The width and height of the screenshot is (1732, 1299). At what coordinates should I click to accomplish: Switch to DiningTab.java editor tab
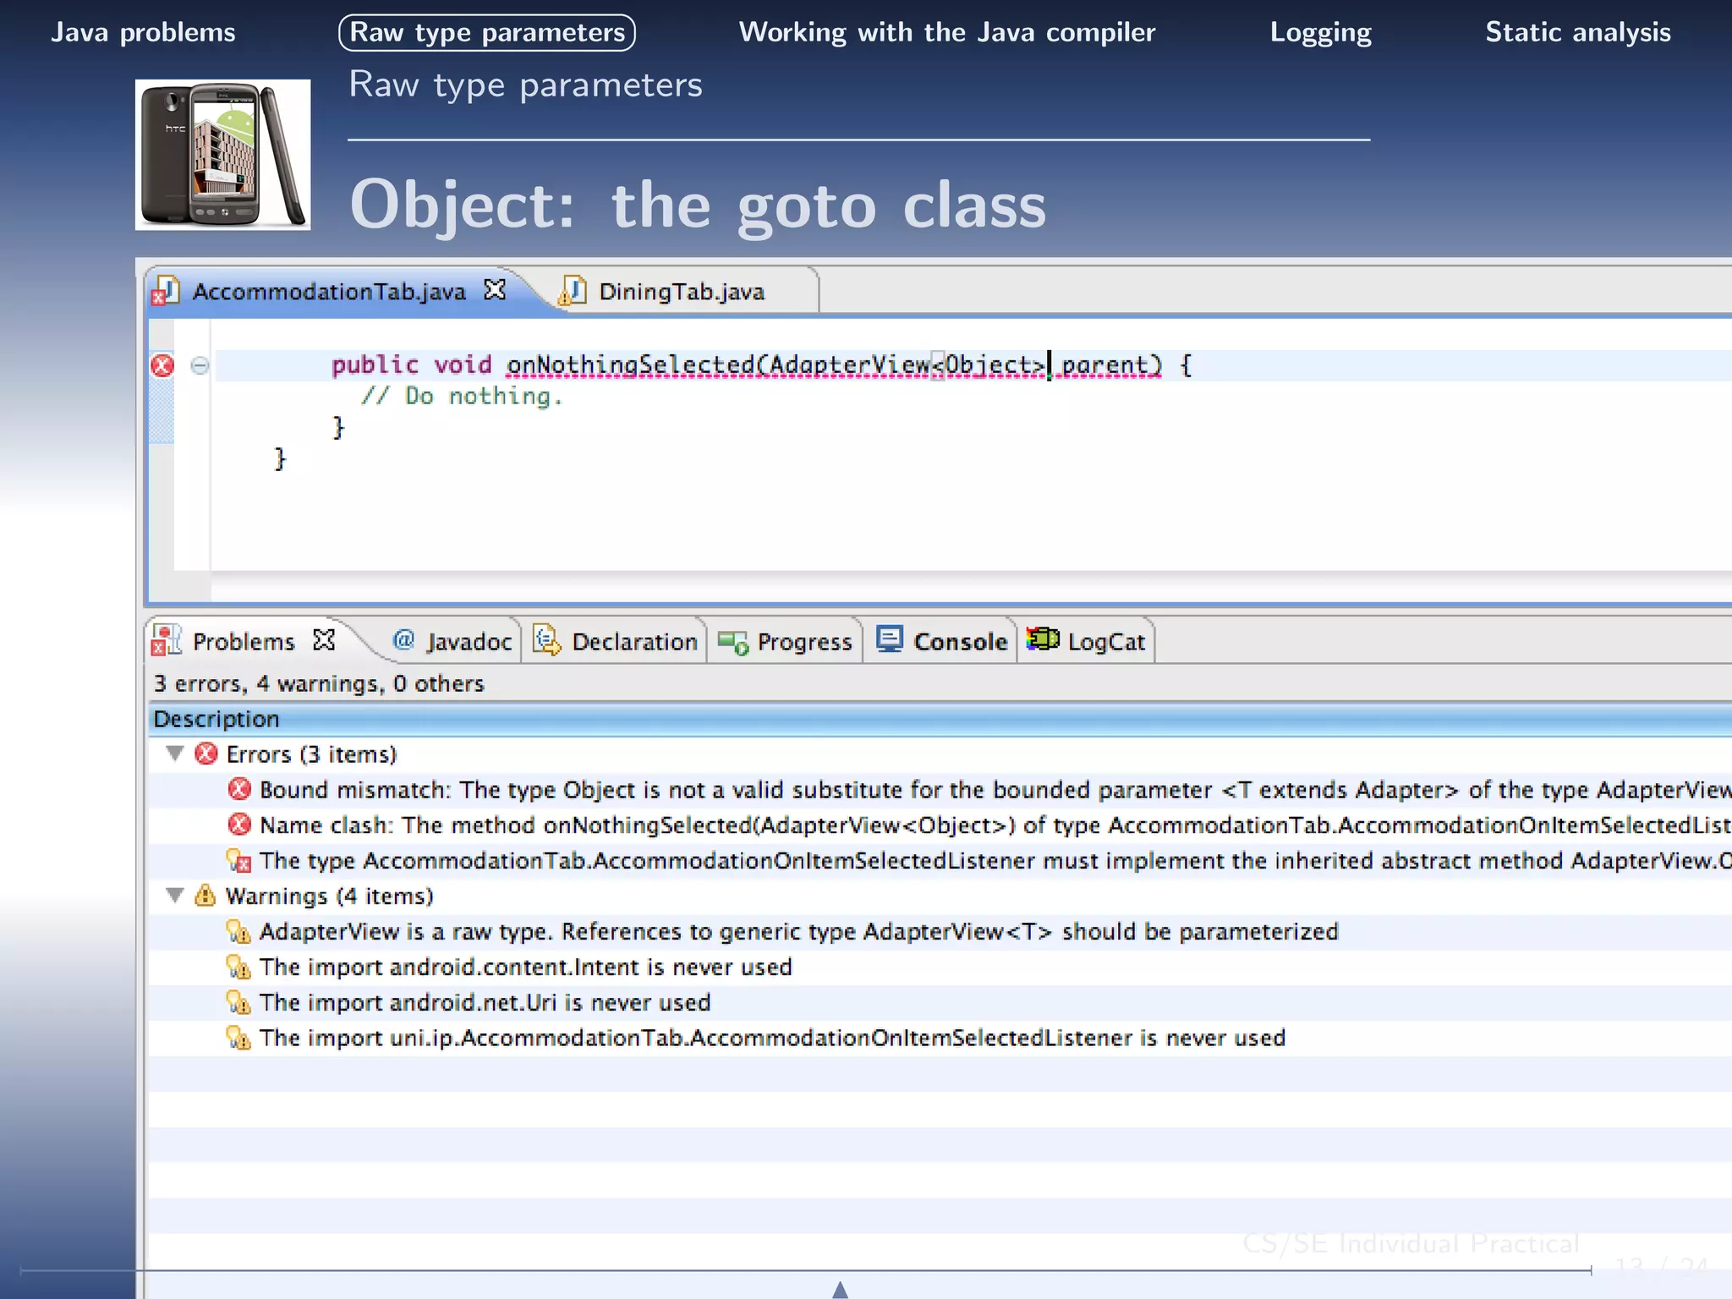pyautogui.click(x=682, y=292)
